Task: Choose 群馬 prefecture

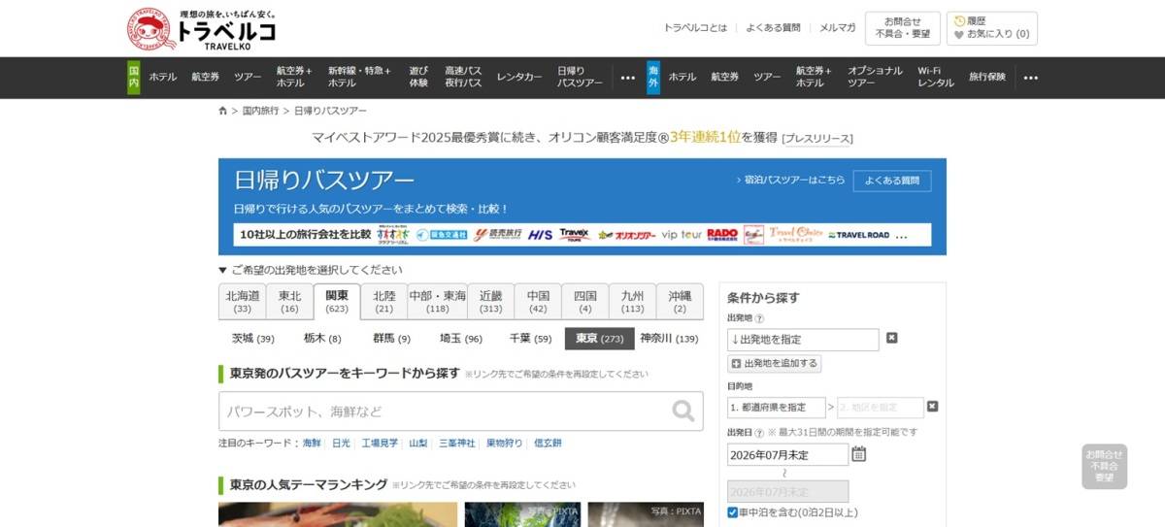Action: 391,339
